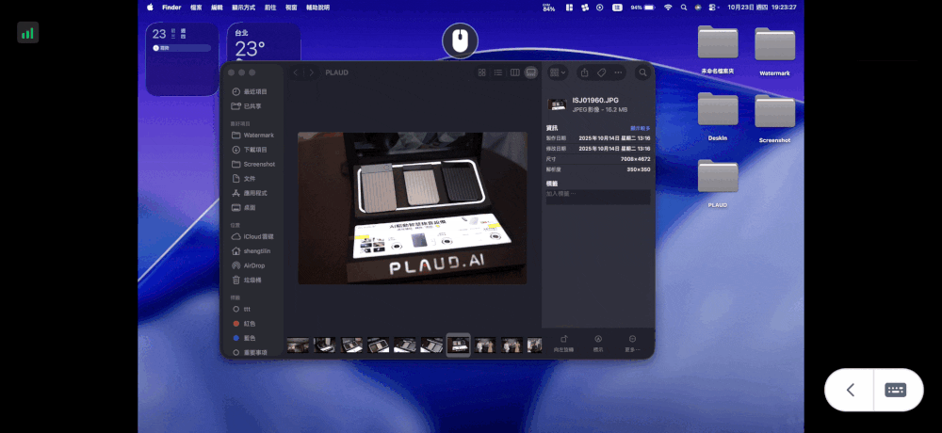942x433 pixels.
Task: Open the 顯示方式 menu in menu bar
Action: point(244,7)
